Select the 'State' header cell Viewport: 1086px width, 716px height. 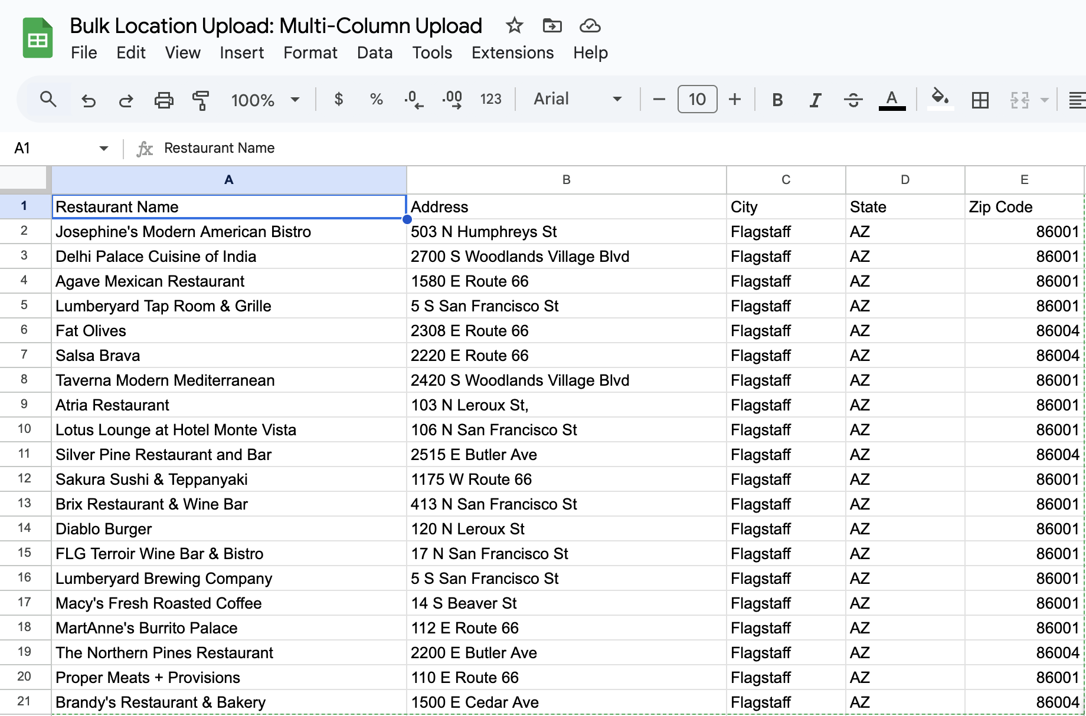(905, 207)
